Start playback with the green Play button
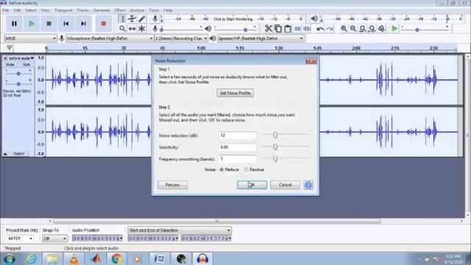The height and width of the screenshot is (265, 471). pyautogui.click(x=32, y=24)
